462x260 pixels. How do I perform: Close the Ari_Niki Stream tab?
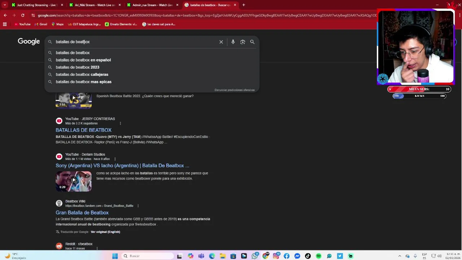point(120,5)
